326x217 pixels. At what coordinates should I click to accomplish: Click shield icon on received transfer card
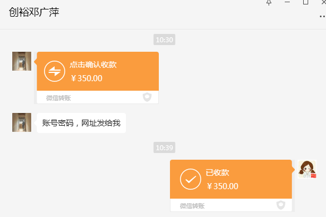pyautogui.click(x=281, y=205)
